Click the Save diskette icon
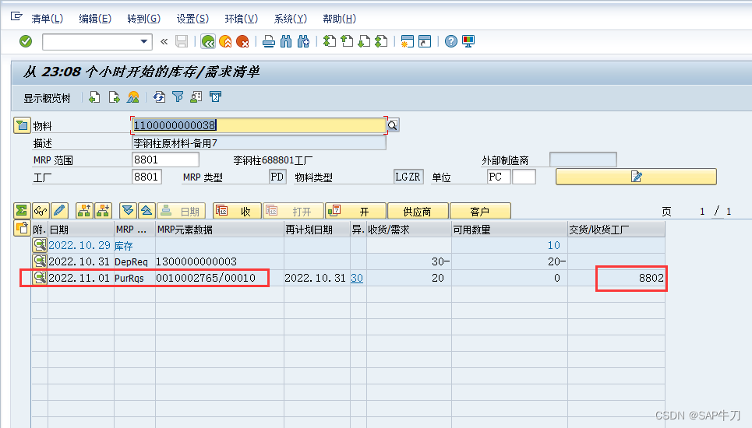 coord(182,42)
